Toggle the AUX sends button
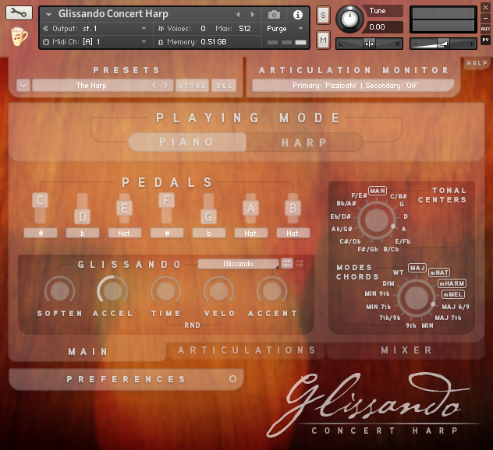The height and width of the screenshot is (450, 493). (x=485, y=29)
